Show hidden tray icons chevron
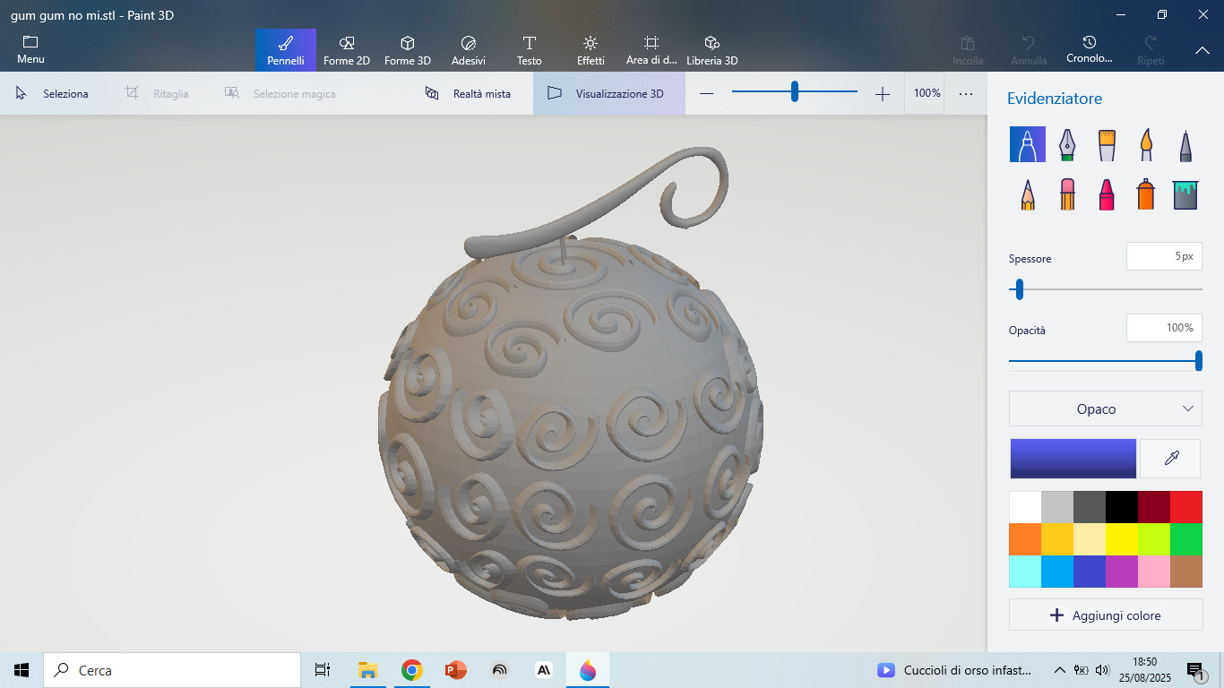Viewport: 1224px width, 688px height. 1060,670
